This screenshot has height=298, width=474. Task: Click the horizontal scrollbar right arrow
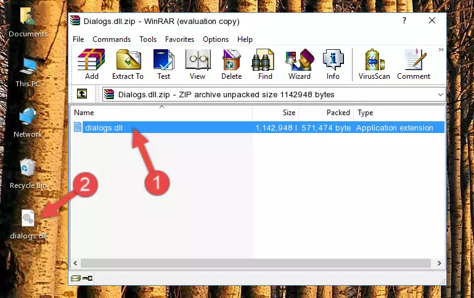(439, 263)
